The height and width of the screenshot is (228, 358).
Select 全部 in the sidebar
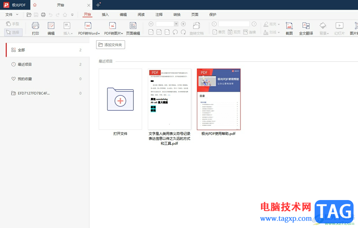[x=48, y=50]
